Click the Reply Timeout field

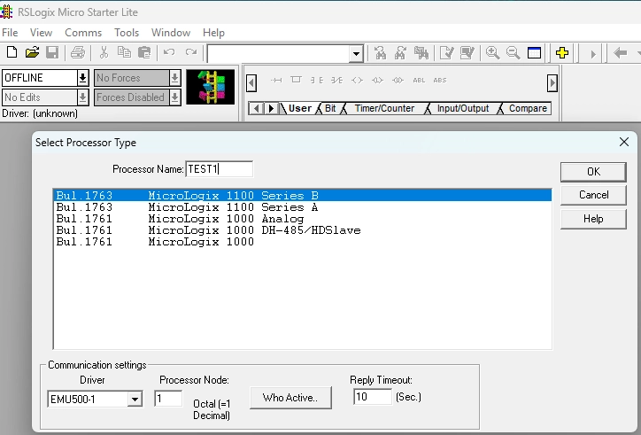pyautogui.click(x=373, y=397)
